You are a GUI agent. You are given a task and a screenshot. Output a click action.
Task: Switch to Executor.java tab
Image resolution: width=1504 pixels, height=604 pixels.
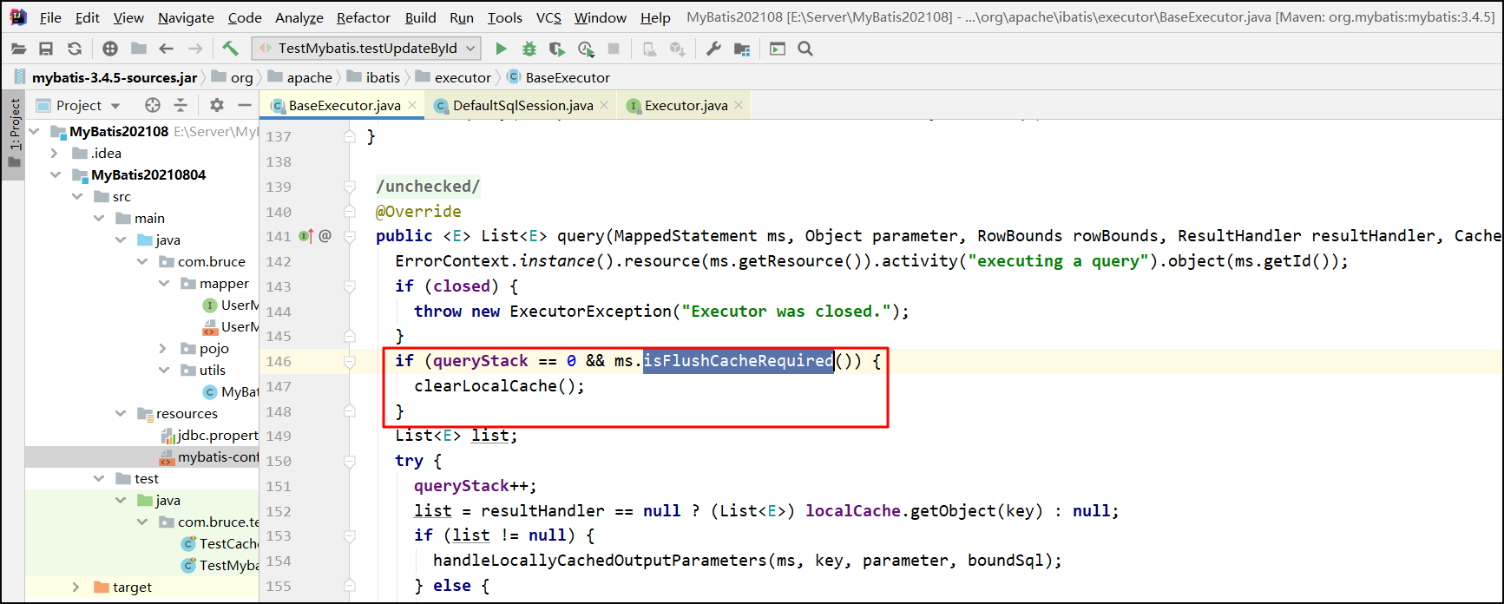[x=686, y=106]
